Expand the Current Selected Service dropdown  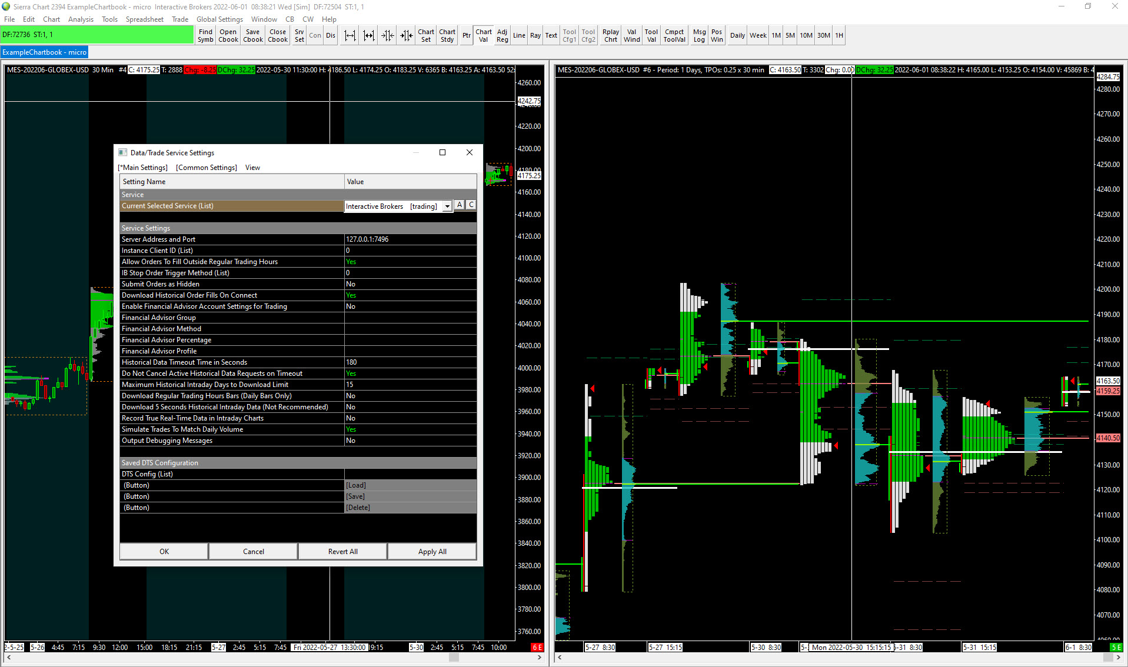click(x=447, y=206)
